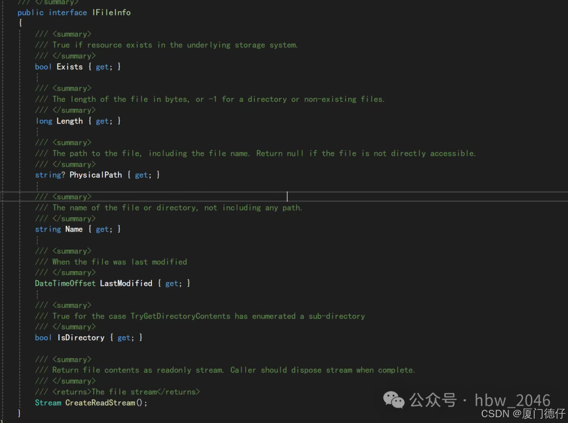568x423 pixels.
Task: Click the CreateReadStream method name
Action: pyautogui.click(x=100, y=403)
